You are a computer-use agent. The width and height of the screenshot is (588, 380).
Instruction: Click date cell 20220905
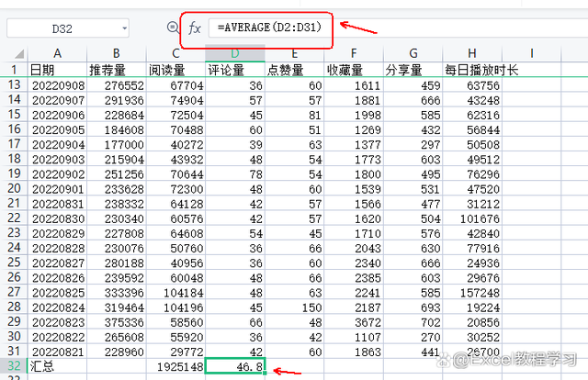(57, 130)
